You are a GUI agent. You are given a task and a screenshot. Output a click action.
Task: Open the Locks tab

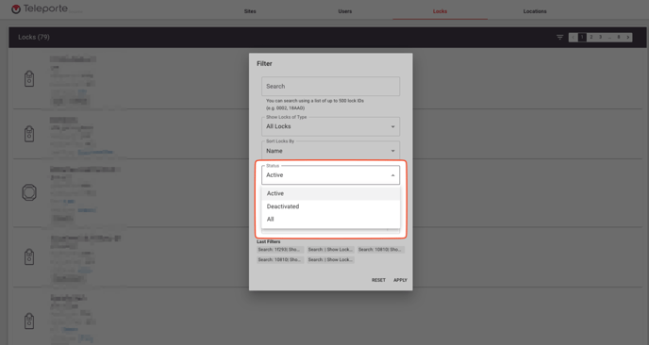tap(440, 11)
